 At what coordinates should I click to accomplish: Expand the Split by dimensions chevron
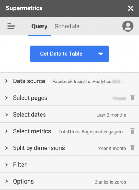tap(6, 148)
